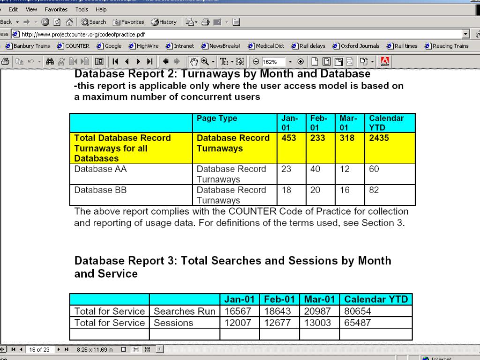Open the Google links bar shortcut
The height and width of the screenshot is (360, 480).
(109, 46)
